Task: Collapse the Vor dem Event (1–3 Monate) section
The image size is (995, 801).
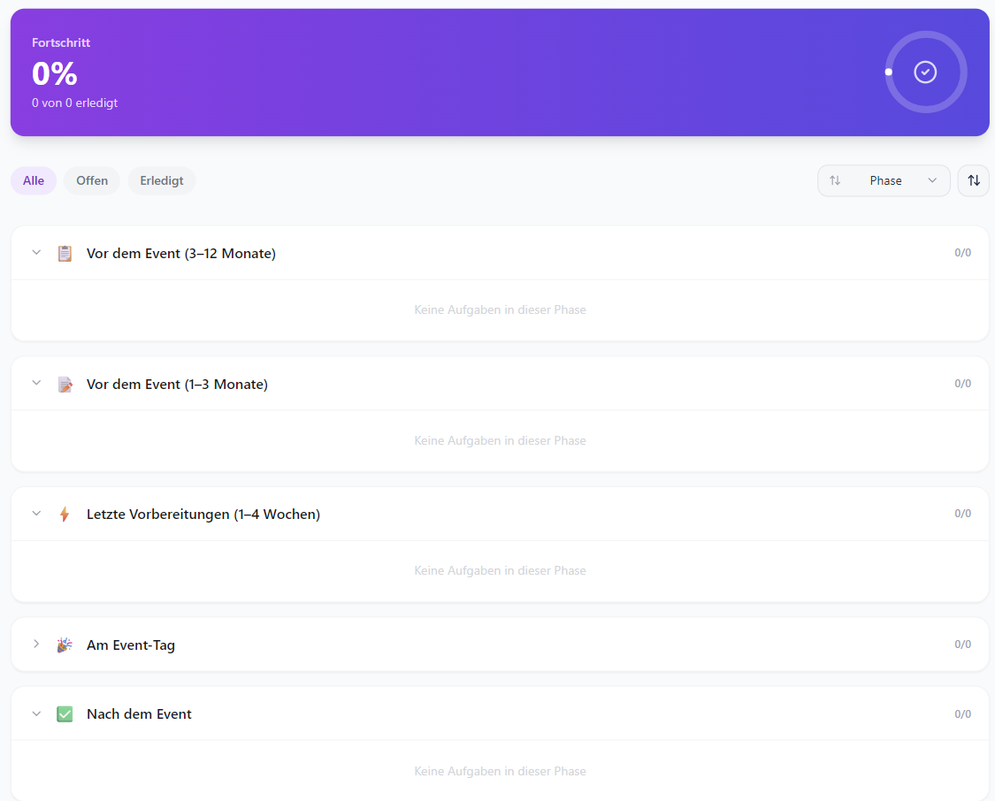Action: [36, 383]
